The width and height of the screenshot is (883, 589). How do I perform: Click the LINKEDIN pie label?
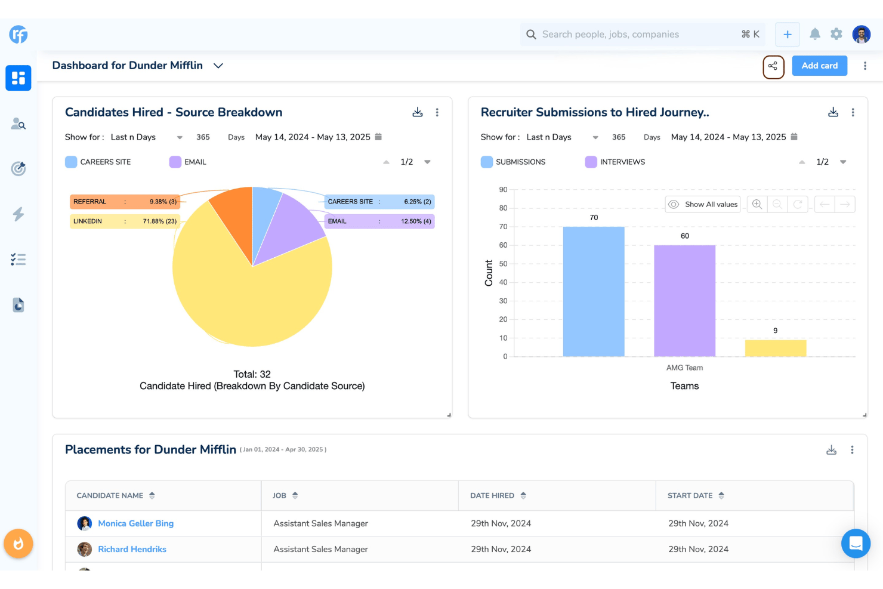pyautogui.click(x=125, y=221)
